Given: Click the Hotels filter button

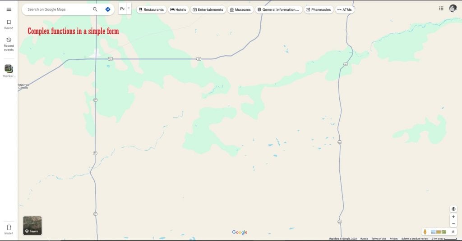Looking at the screenshot, I should (x=178, y=9).
